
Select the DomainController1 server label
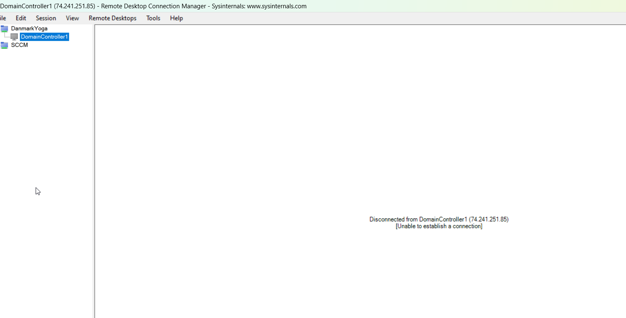click(44, 37)
